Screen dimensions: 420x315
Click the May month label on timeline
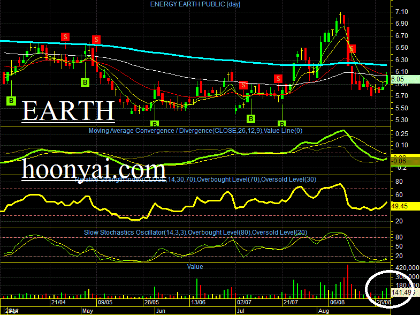pos(88,311)
